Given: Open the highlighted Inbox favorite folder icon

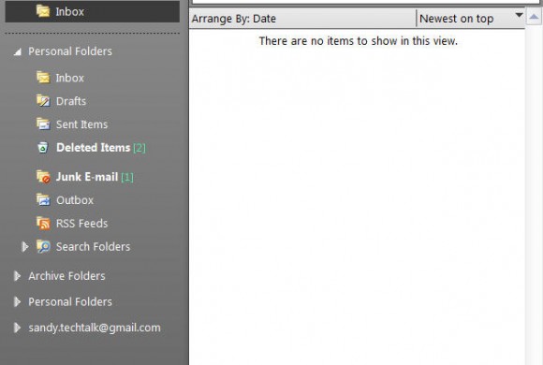Looking at the screenshot, I should [x=43, y=11].
